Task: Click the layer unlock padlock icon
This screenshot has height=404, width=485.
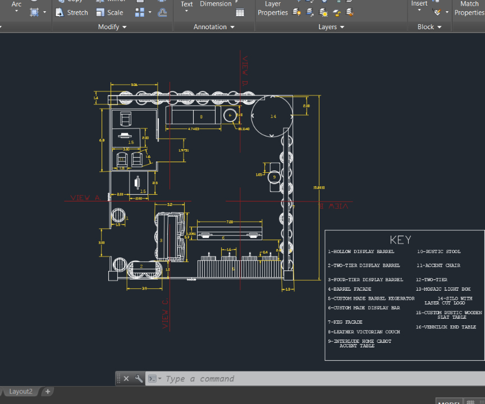Action: [x=337, y=12]
